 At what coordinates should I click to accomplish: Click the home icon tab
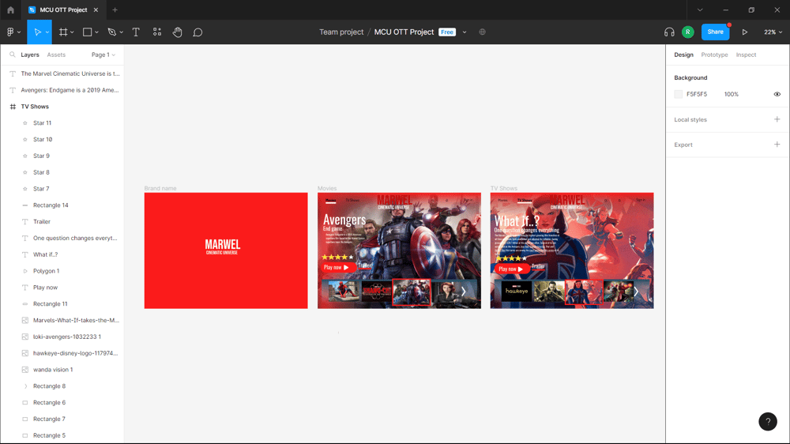[10, 9]
